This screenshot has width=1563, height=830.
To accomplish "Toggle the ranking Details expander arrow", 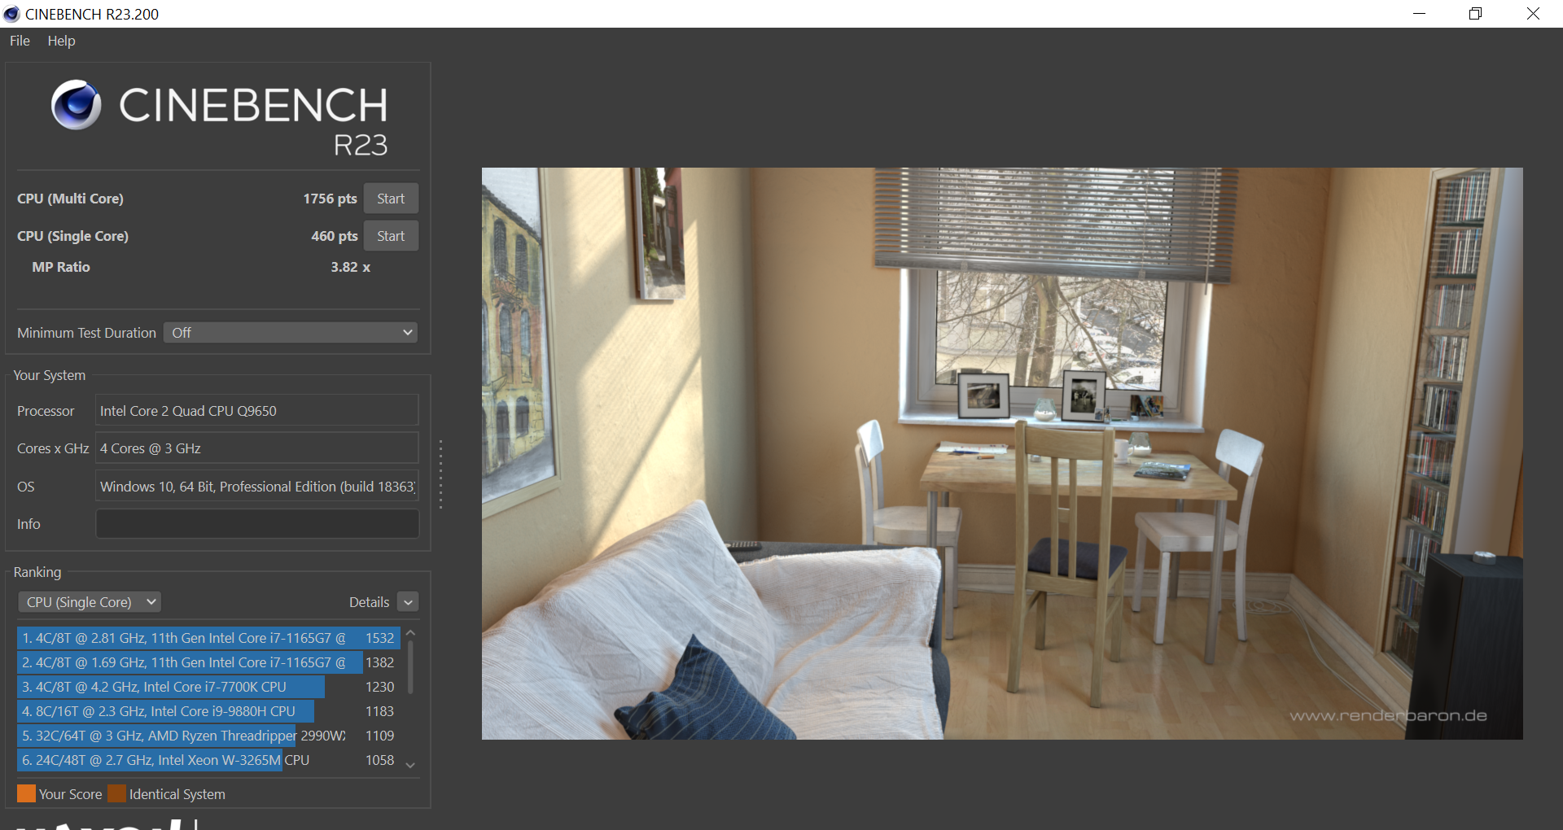I will (x=409, y=602).
